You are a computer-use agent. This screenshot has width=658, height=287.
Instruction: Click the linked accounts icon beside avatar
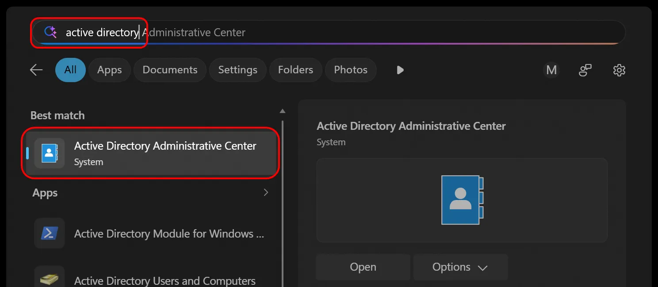[x=585, y=70]
